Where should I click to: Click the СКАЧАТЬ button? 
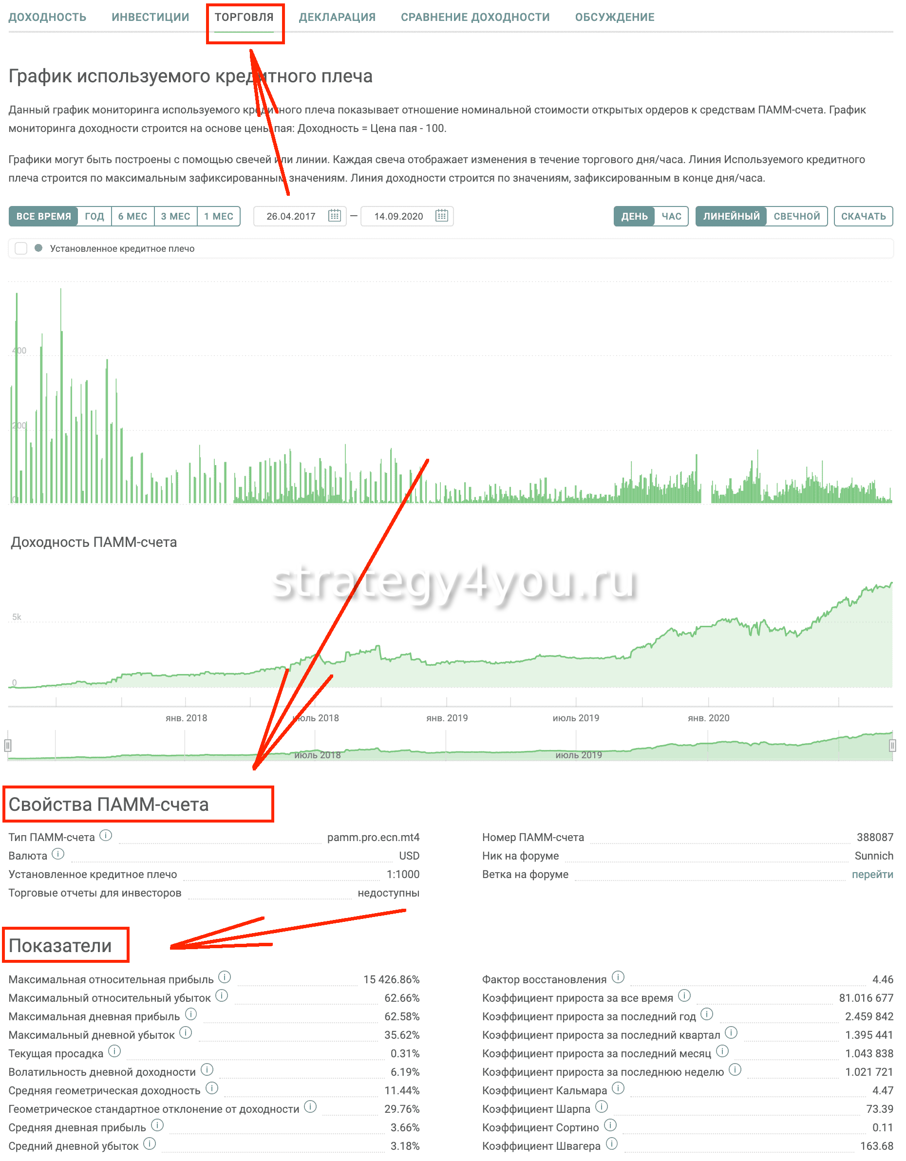pyautogui.click(x=863, y=216)
